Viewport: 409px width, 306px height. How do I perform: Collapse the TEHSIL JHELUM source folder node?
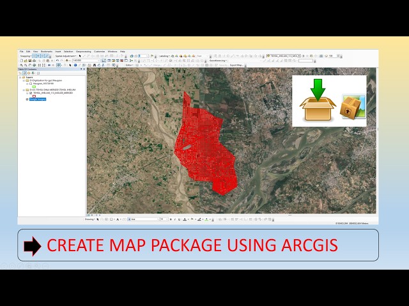click(x=24, y=90)
